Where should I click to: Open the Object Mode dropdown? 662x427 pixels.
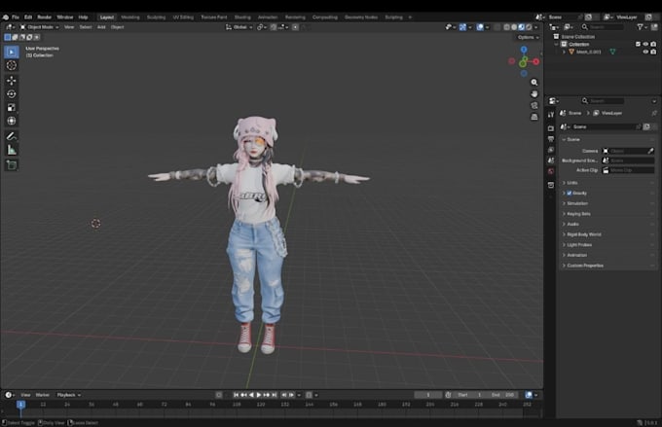click(x=39, y=27)
